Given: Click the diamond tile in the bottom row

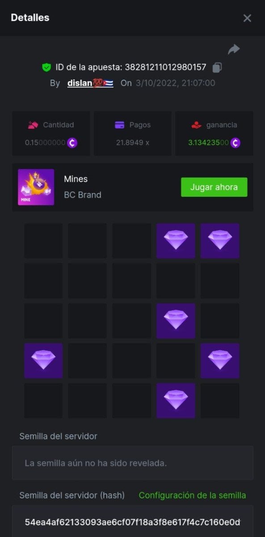Looking at the screenshot, I should [176, 399].
